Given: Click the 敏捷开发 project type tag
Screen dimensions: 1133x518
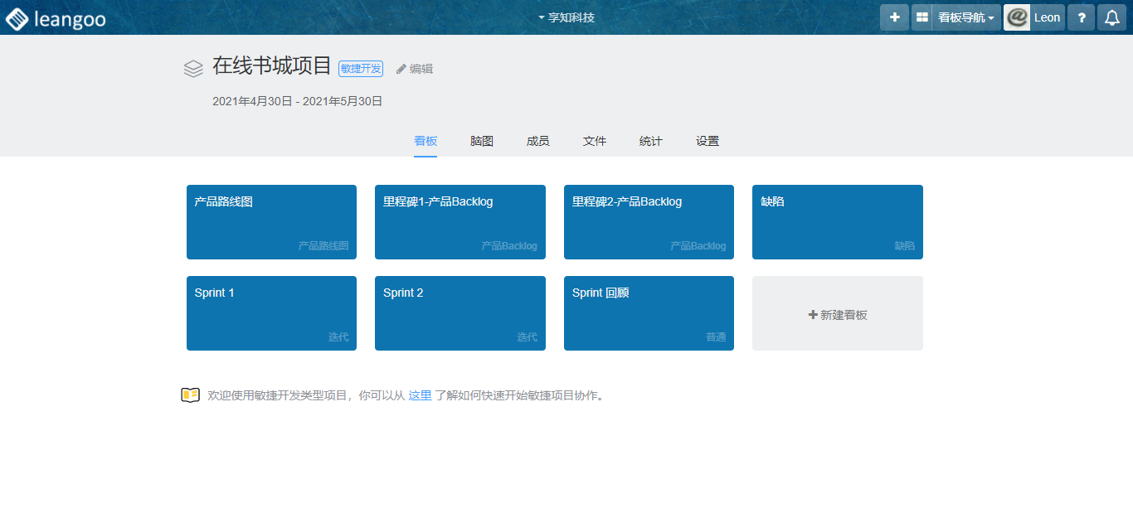Looking at the screenshot, I should click(361, 69).
